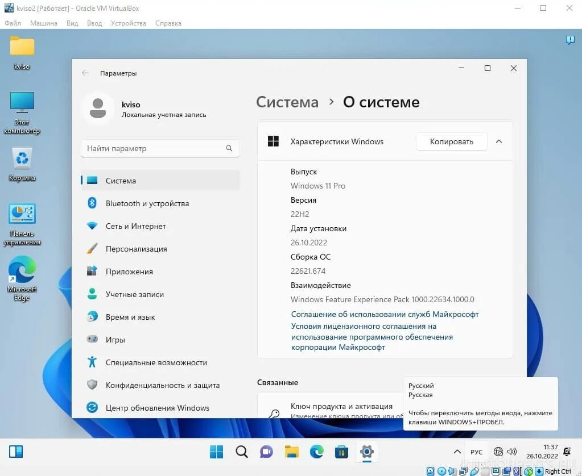Click the VirtualBox audio status icon
582x476 pixels.
pyautogui.click(x=452, y=471)
